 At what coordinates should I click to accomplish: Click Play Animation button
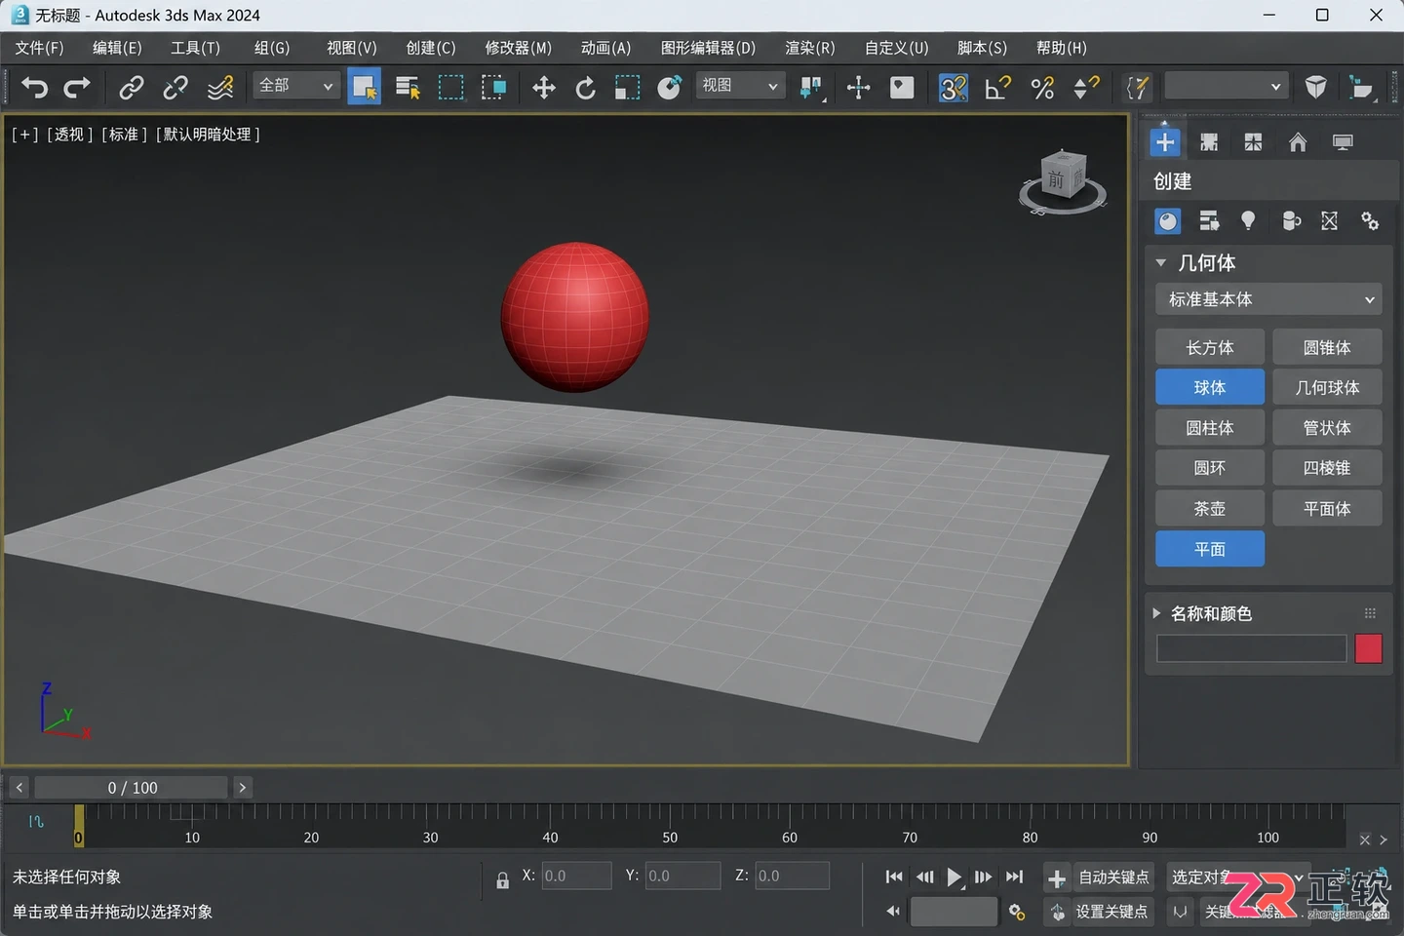[954, 877]
